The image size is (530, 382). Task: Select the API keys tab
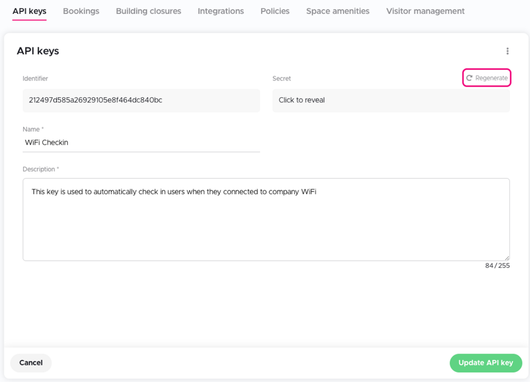click(29, 11)
